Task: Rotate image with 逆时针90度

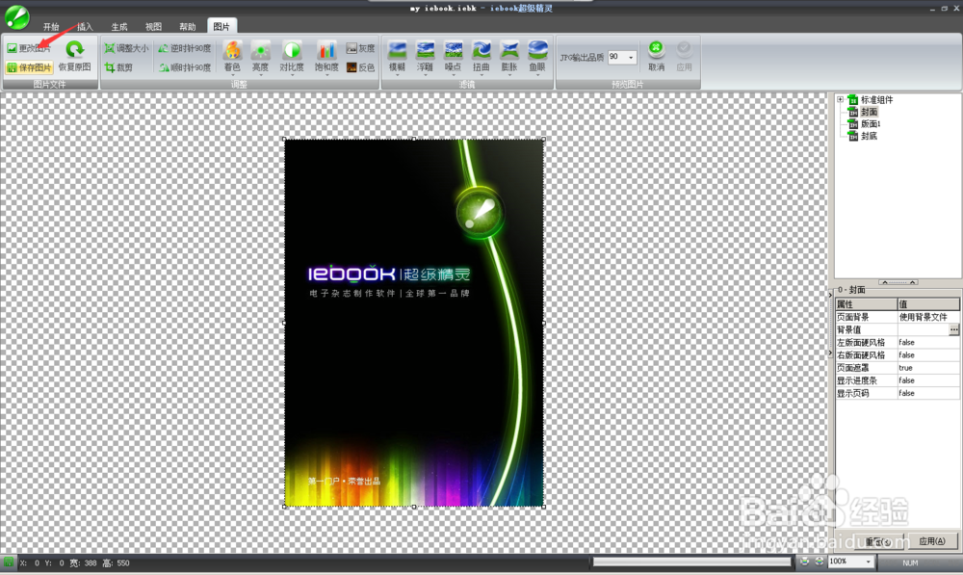Action: tap(184, 48)
